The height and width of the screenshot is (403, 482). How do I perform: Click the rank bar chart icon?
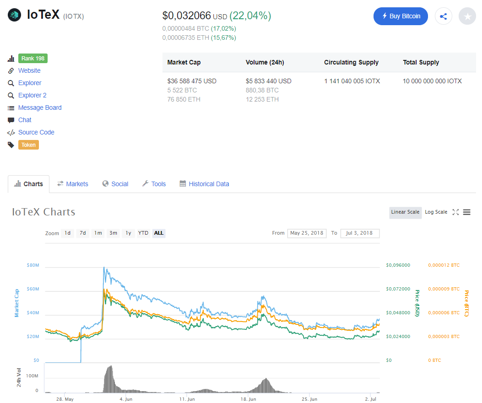point(11,59)
